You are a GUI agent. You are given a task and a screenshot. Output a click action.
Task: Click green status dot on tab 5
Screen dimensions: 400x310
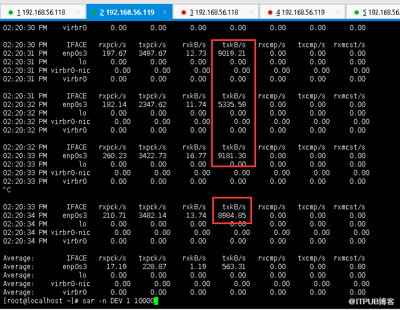(356, 12)
